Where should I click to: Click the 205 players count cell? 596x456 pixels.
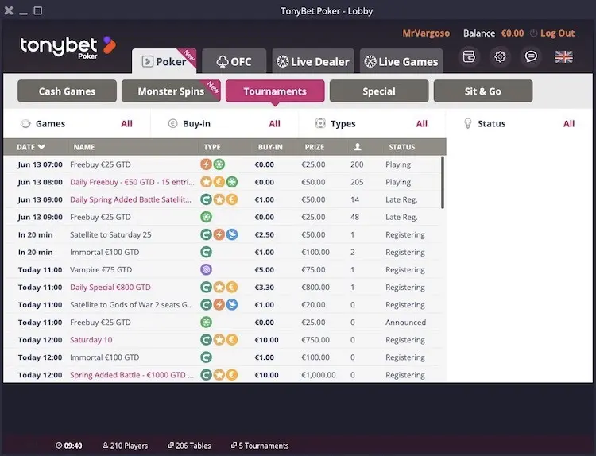(357, 182)
